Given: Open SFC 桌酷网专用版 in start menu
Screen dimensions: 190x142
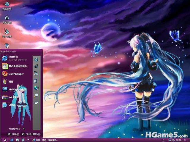Looking at the screenshot, I should (15, 66).
